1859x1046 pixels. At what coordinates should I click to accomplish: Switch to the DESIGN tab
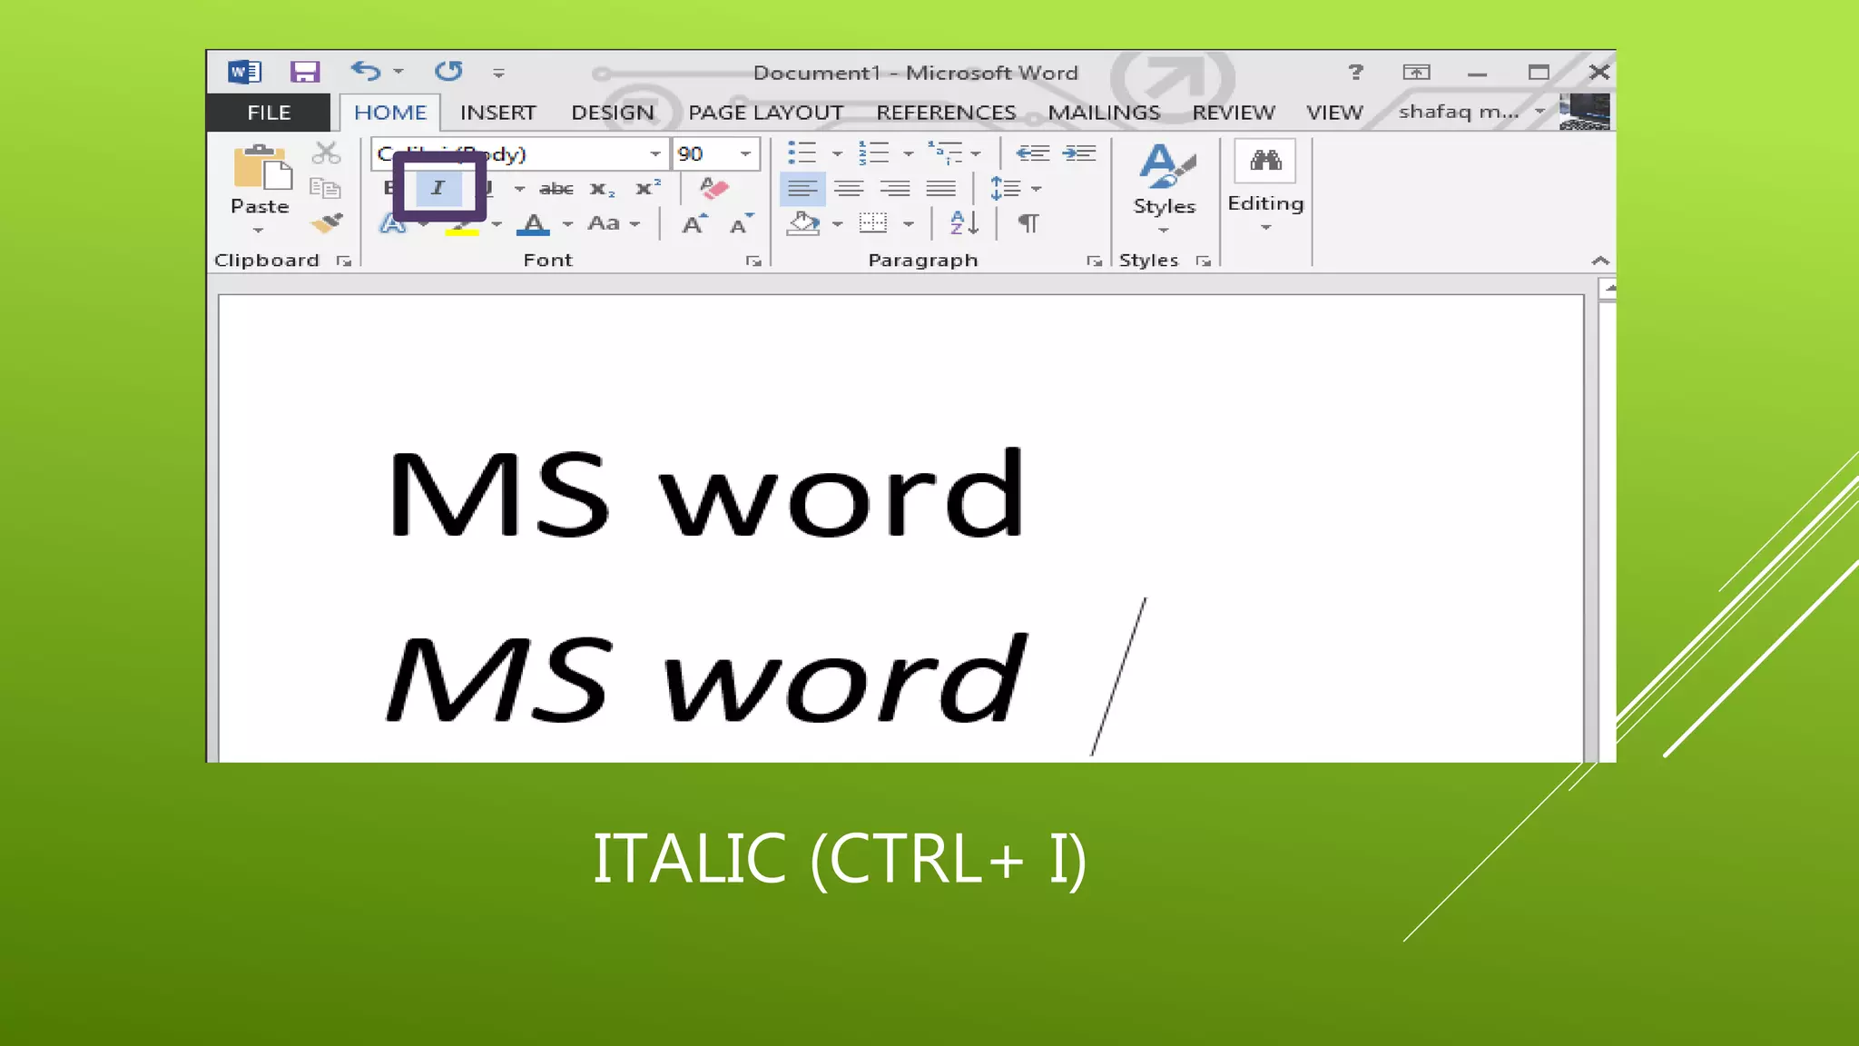pos(613,113)
